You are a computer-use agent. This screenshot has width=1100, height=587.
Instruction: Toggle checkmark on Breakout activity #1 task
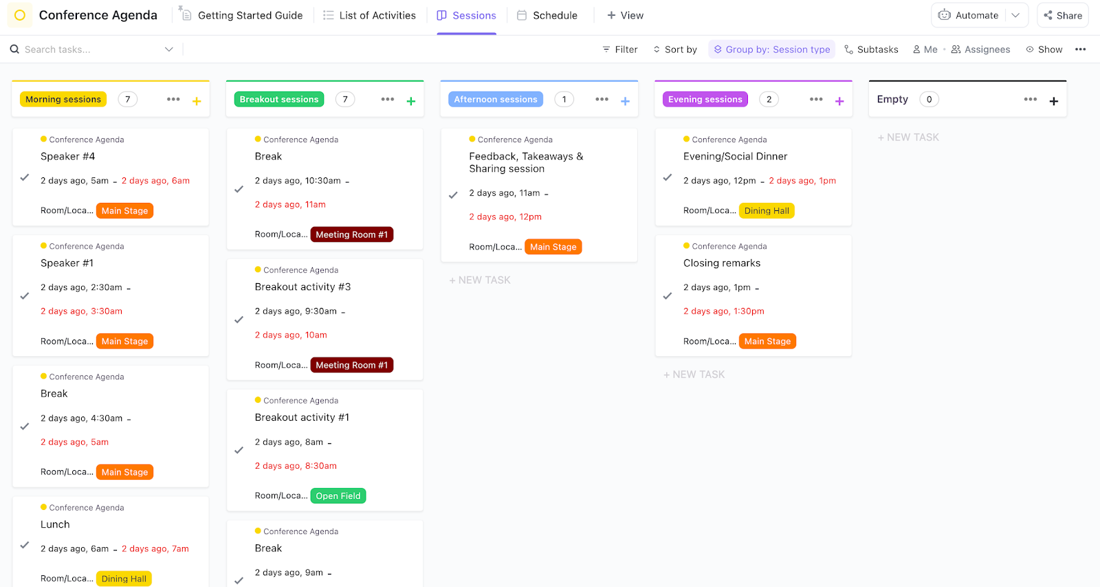[239, 450]
